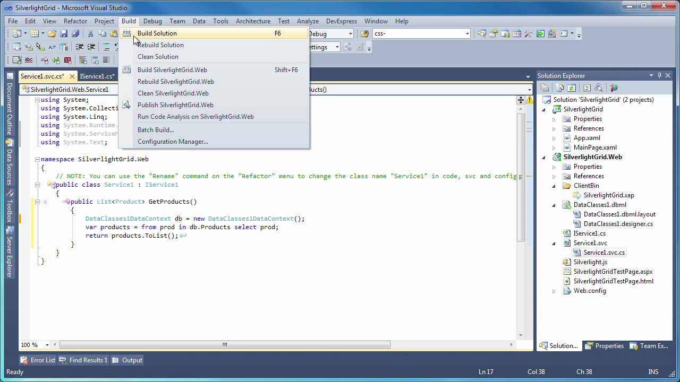Click the Cut scissors icon

pos(91,33)
